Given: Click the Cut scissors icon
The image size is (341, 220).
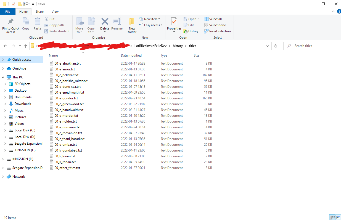Looking at the screenshot, I should coord(46,19).
